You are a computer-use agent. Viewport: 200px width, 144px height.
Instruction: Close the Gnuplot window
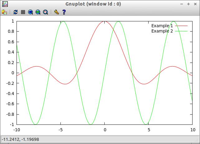pyautogui.click(x=195, y=4)
